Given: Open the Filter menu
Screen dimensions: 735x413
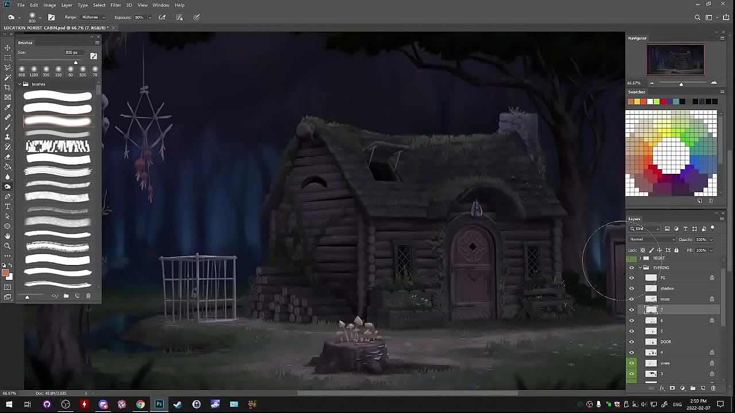Looking at the screenshot, I should click(x=115, y=5).
